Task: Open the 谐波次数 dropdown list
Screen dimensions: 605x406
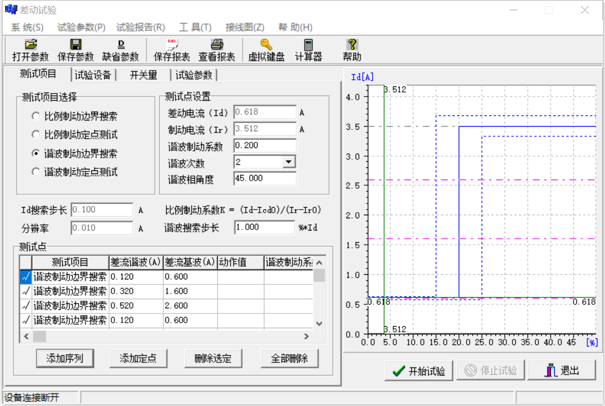Action: point(289,161)
